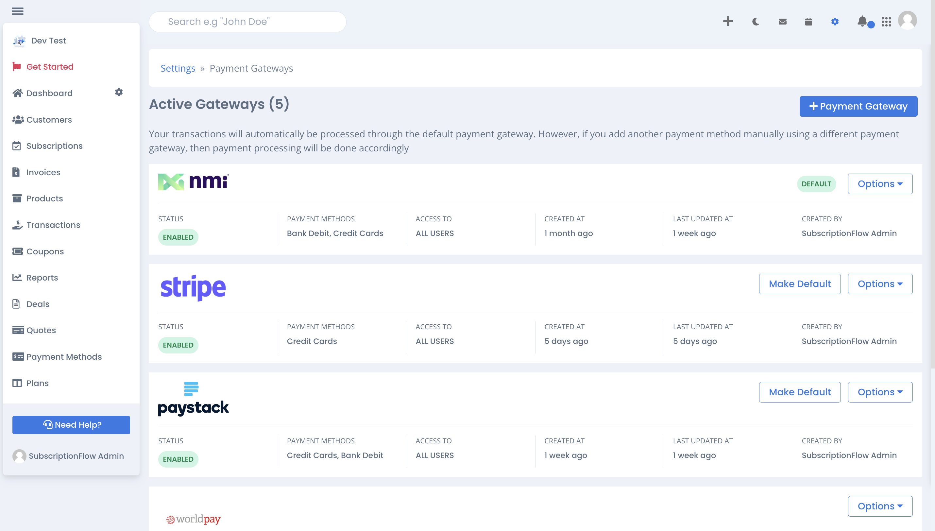Open settings via the gear icon

pyautogui.click(x=835, y=22)
